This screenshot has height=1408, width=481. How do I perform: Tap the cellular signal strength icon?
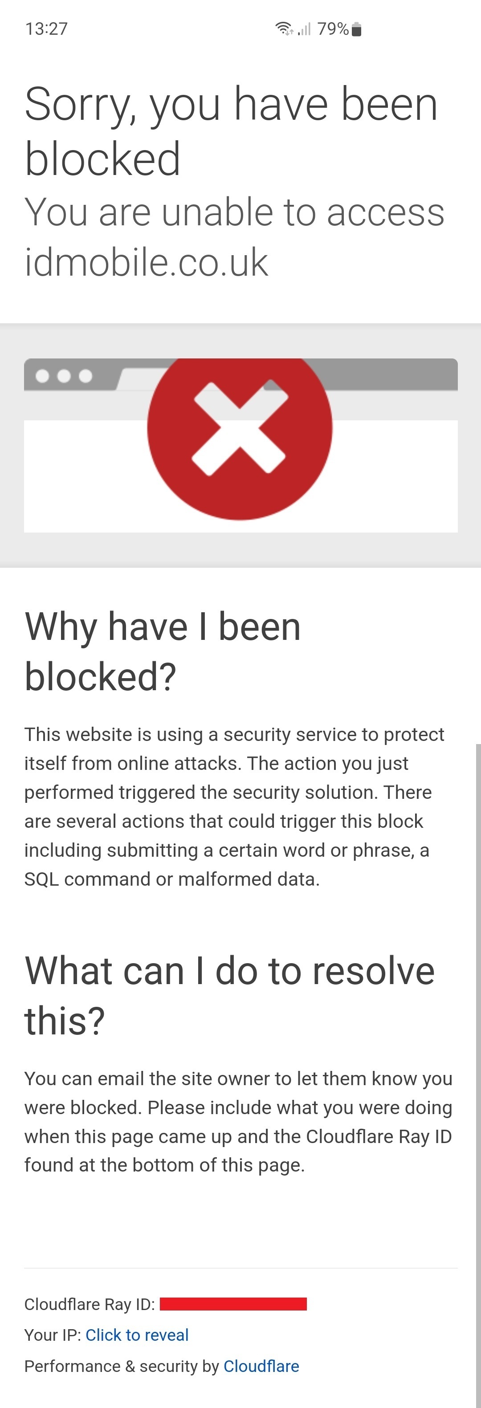click(x=305, y=29)
